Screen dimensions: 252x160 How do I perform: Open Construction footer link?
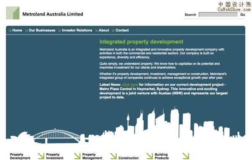coord(129,158)
